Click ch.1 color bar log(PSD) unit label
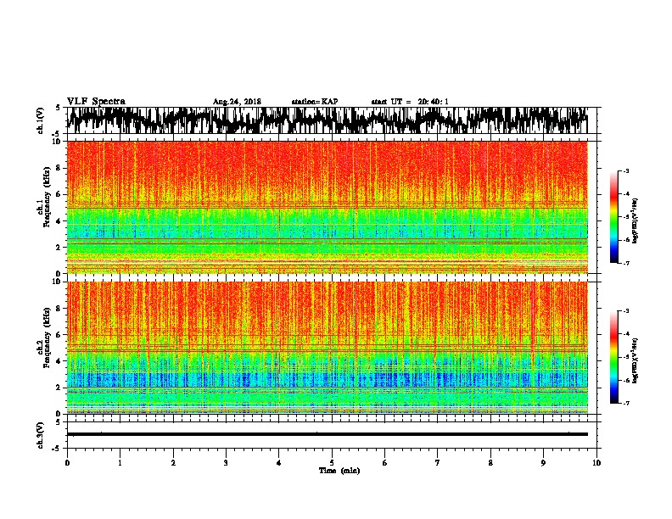The image size is (672, 519). point(636,221)
